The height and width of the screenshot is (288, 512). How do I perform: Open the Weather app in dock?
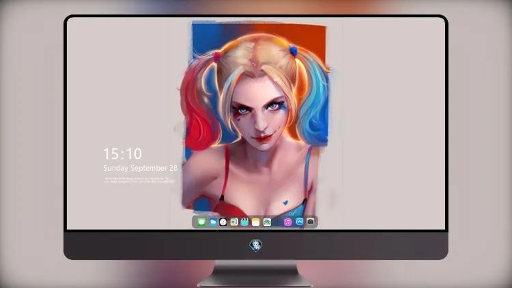coord(213,222)
